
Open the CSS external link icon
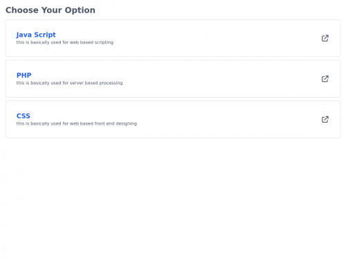(325, 119)
